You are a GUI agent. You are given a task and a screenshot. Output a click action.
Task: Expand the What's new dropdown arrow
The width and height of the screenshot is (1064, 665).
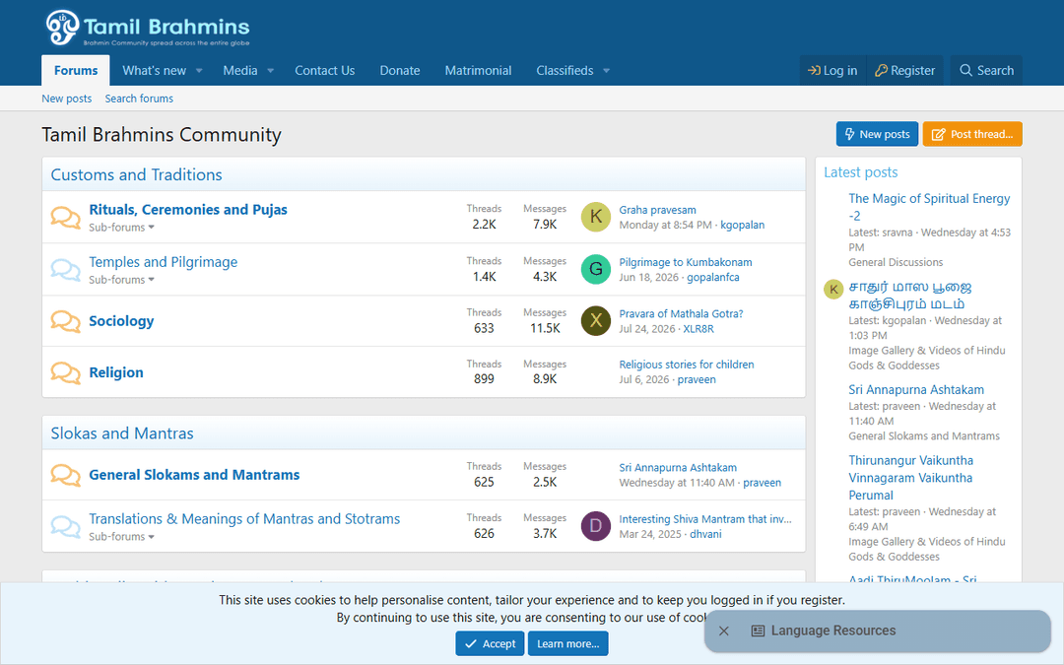click(199, 71)
